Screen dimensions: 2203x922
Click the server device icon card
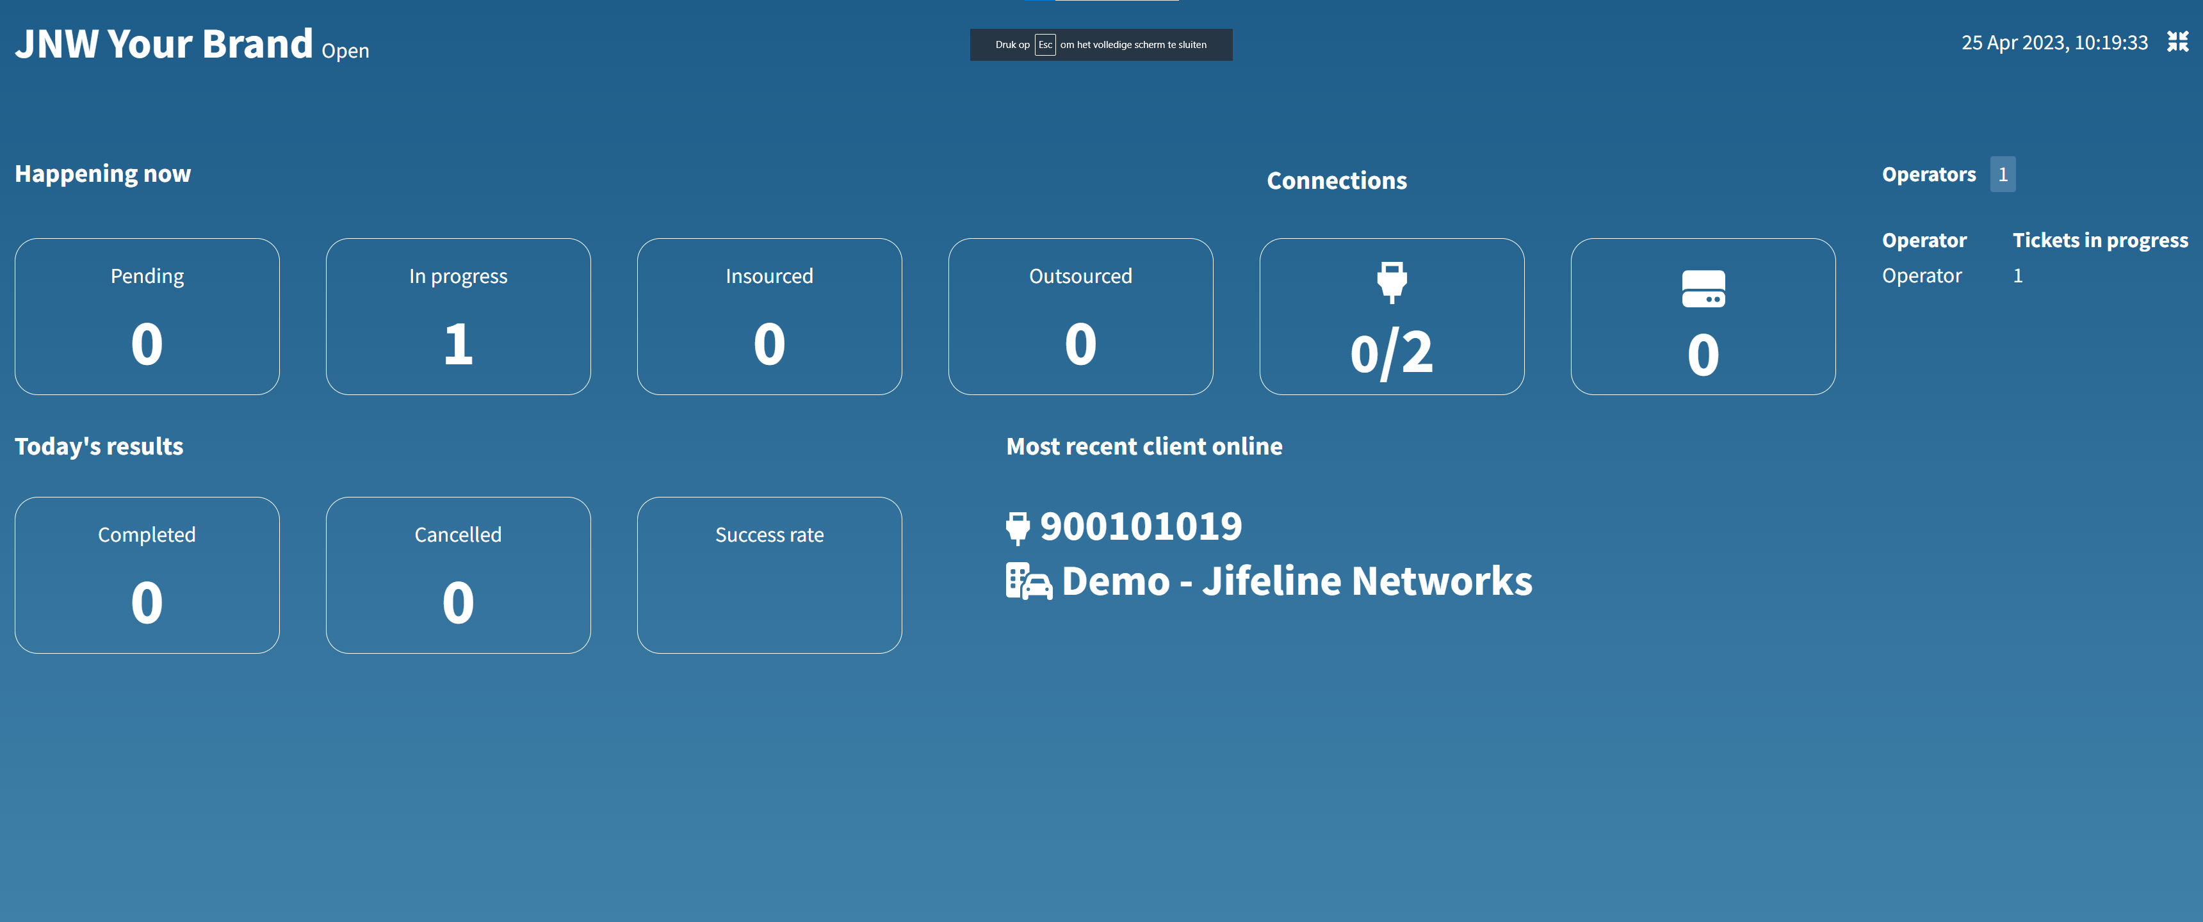point(1702,316)
